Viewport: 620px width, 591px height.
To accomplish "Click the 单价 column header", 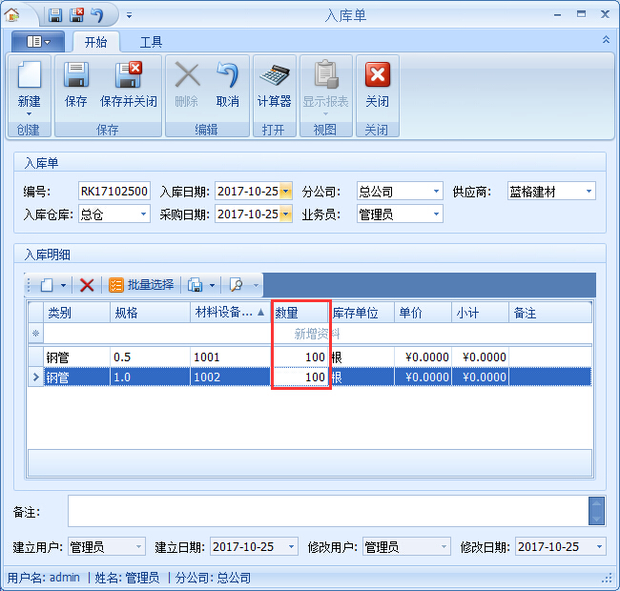I will point(423,313).
